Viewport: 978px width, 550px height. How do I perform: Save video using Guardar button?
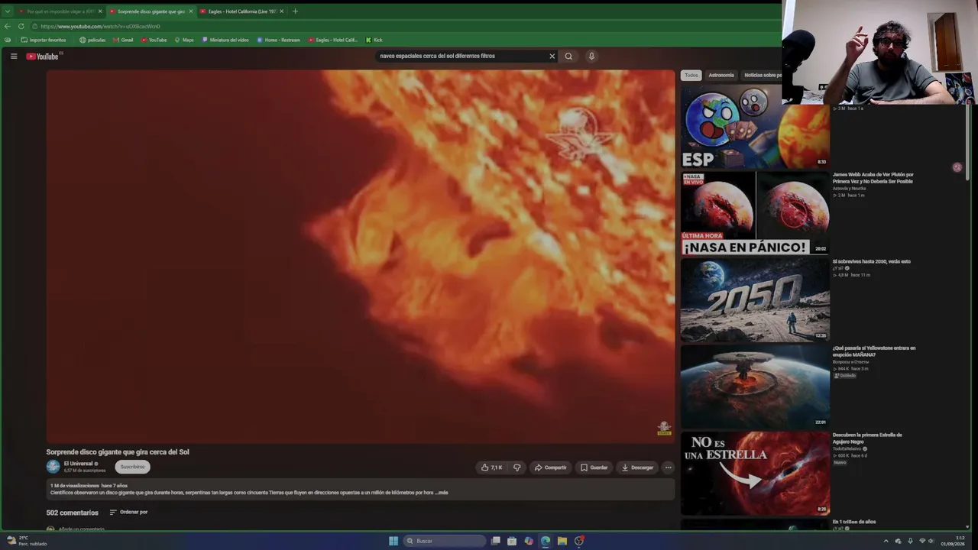coord(594,467)
